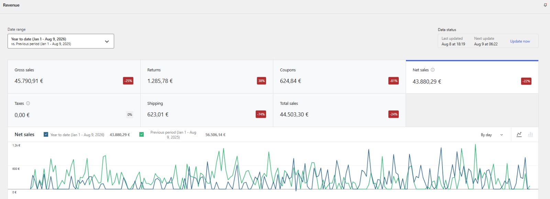
Task: Select the Net sales summary card
Action: point(472,77)
